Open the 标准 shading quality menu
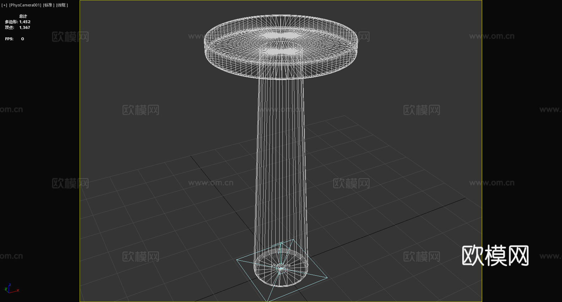562x302 pixels. [49, 5]
